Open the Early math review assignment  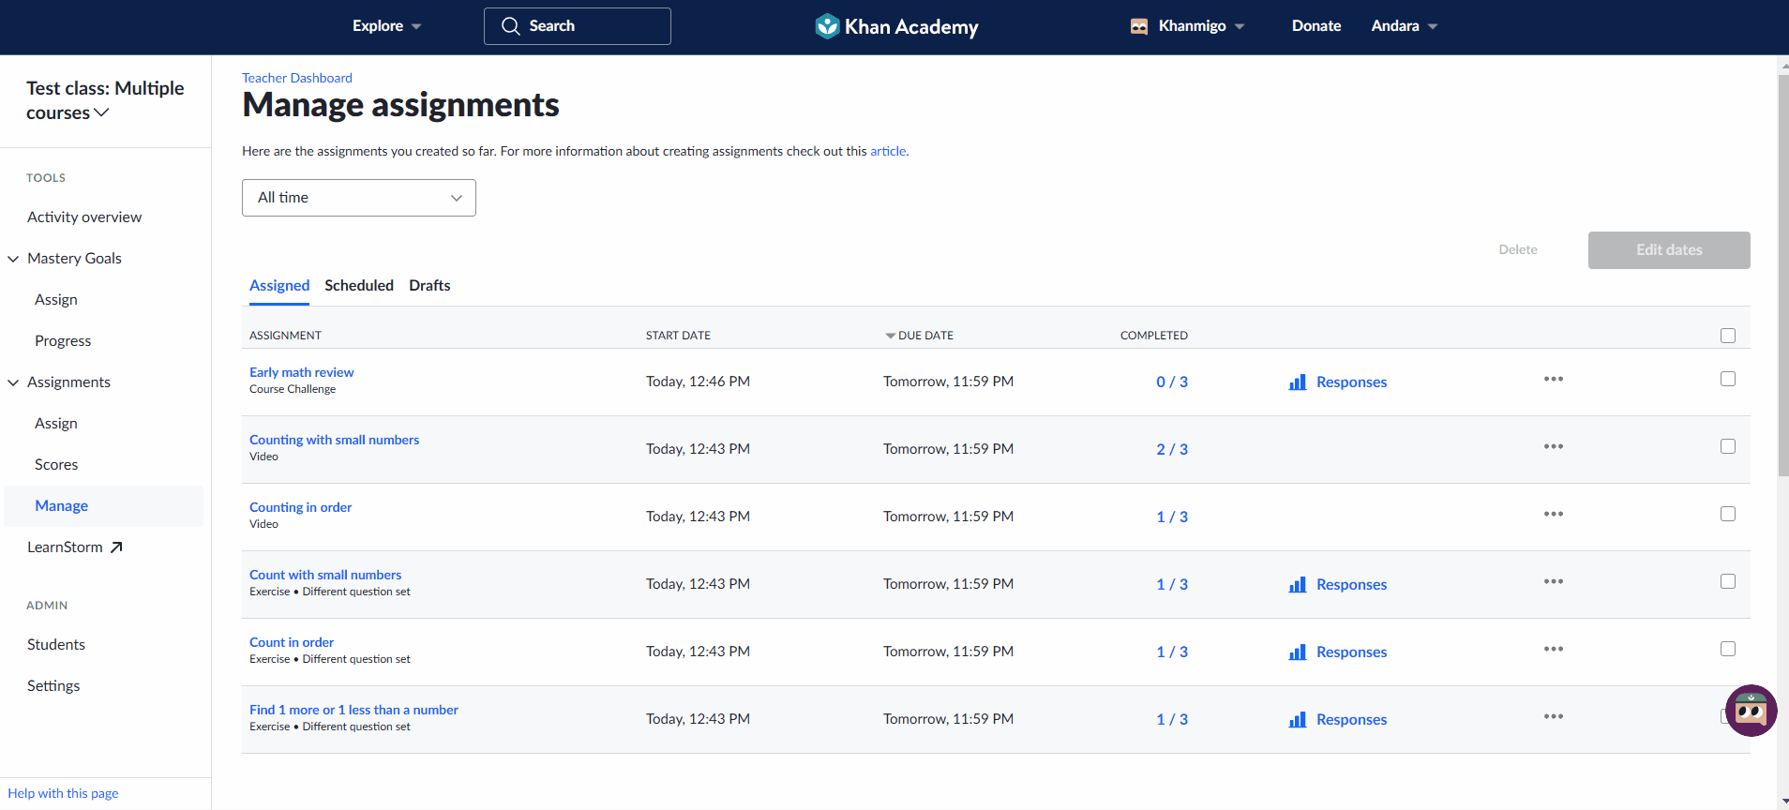[x=302, y=372]
